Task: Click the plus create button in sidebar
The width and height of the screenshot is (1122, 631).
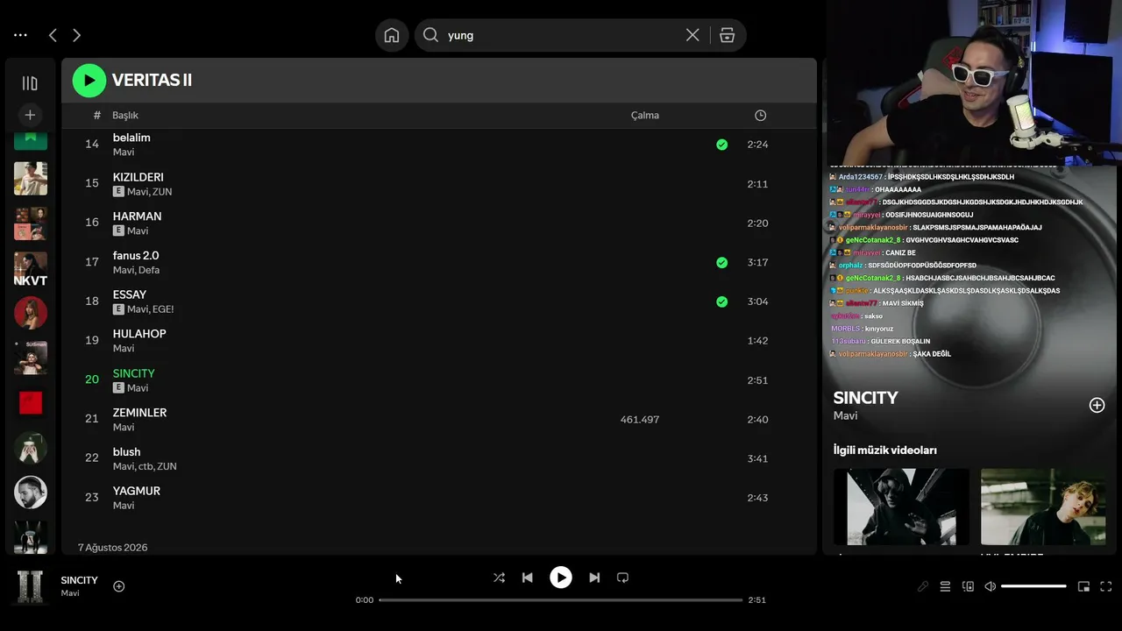Action: click(x=30, y=115)
